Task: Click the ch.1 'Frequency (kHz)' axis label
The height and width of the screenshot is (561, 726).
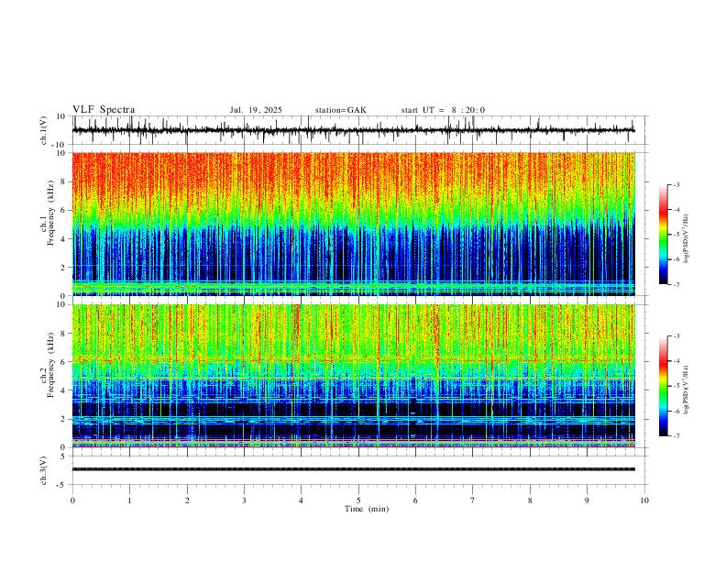Action: click(x=50, y=214)
